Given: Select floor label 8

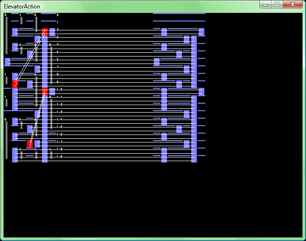Looking at the screenshot, I should 57,75.
